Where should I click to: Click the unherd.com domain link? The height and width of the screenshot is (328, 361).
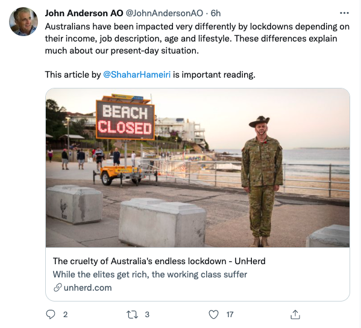87,288
